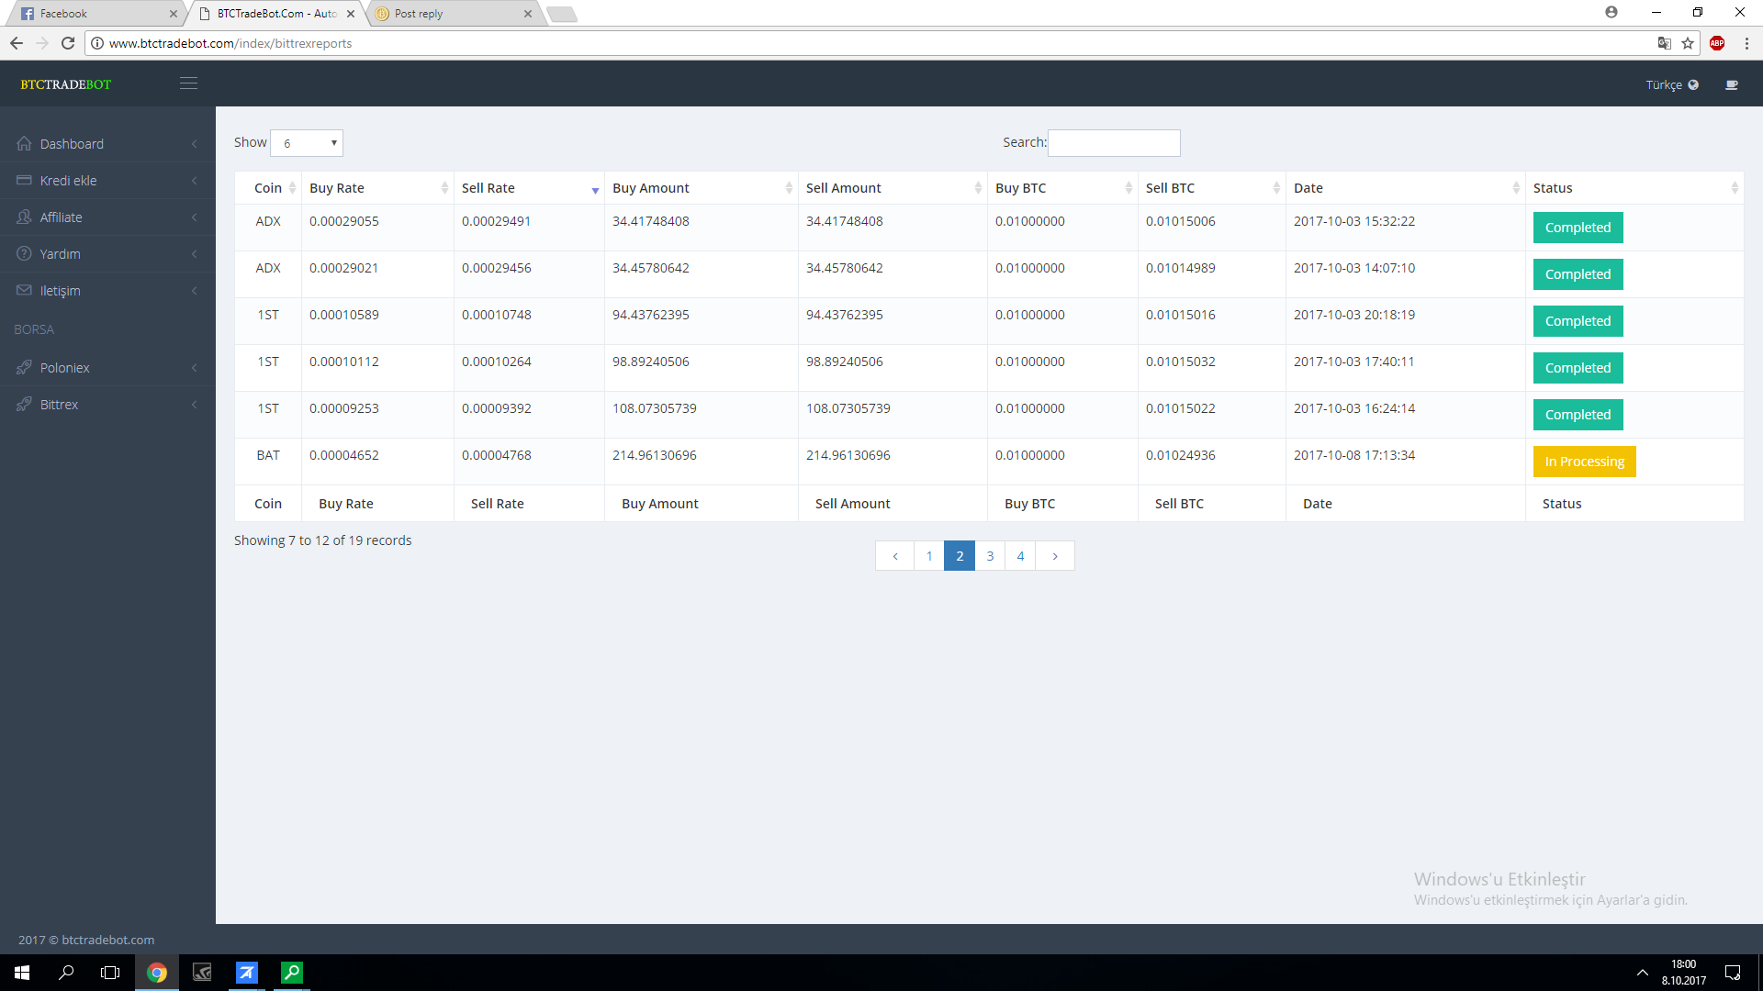
Task: Open Dashboard in the sidebar
Action: tap(107, 144)
